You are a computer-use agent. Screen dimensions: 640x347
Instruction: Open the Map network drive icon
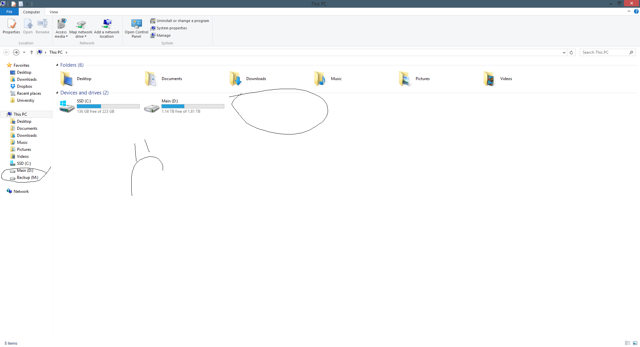[81, 24]
